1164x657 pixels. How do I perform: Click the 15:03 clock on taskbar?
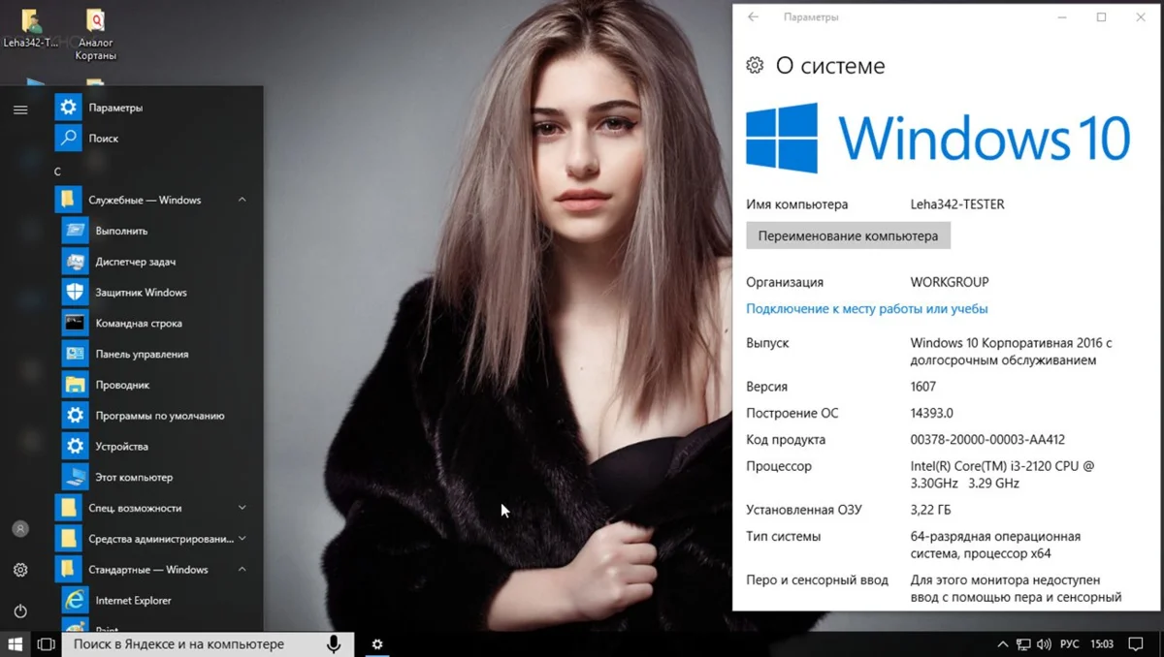pyautogui.click(x=1102, y=644)
